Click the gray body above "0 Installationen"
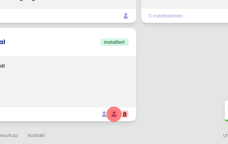Viewport: 228px width, 144px height. 184,4
